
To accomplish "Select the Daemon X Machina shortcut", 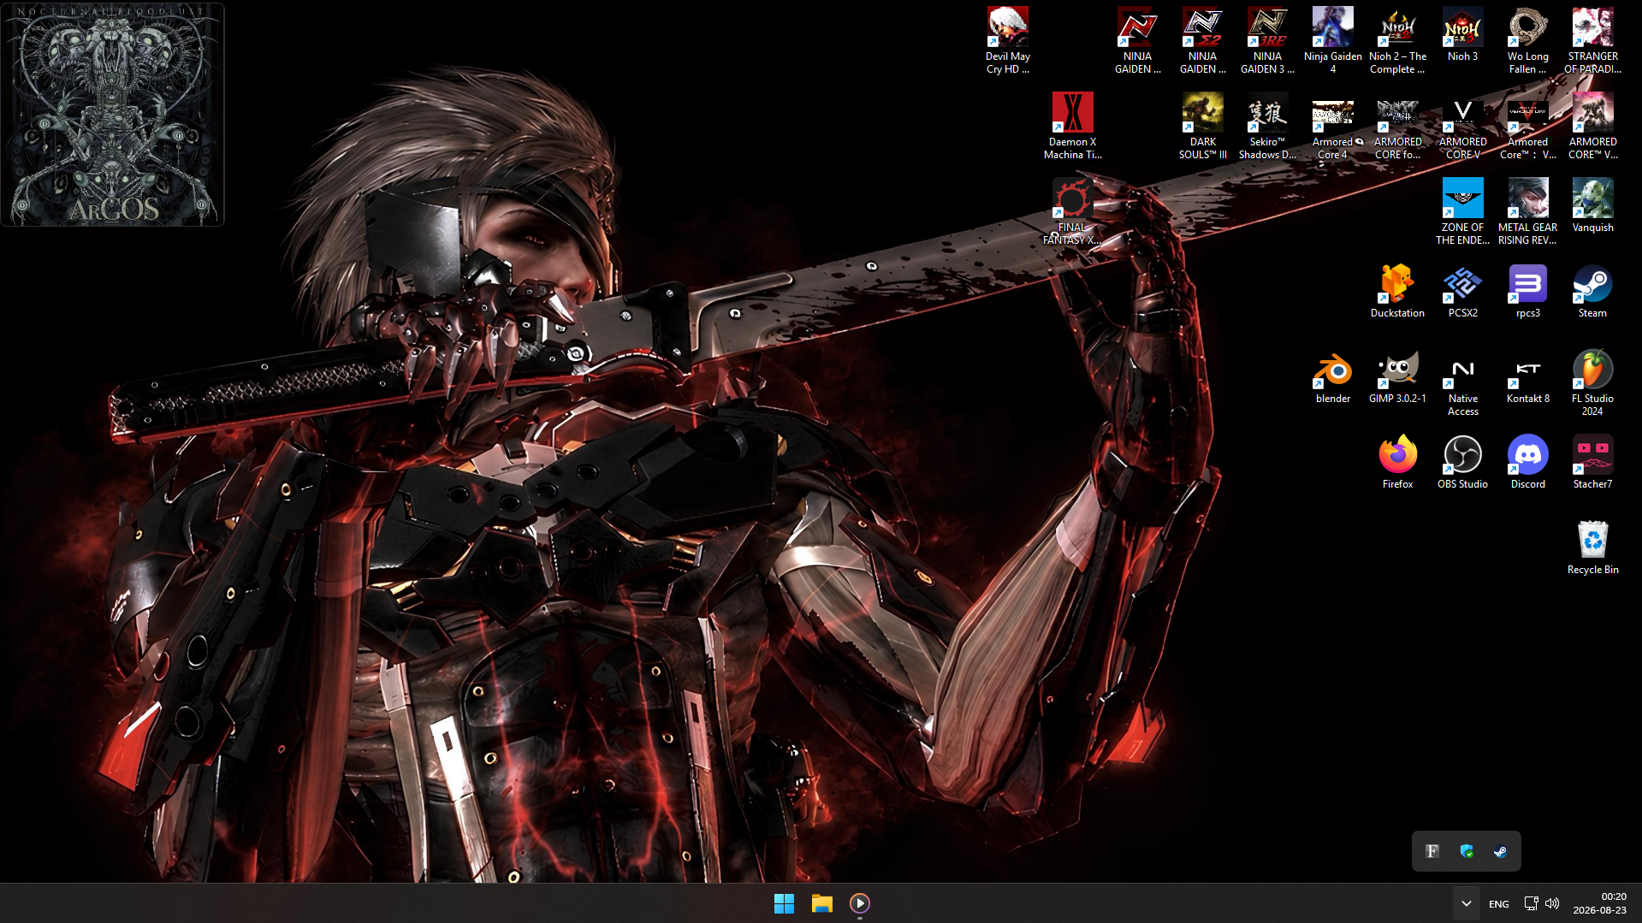I will 1072,126.
